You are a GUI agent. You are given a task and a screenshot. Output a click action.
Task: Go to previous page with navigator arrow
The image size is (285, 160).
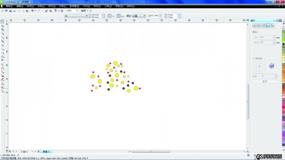tap(16, 152)
